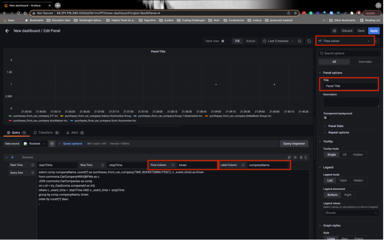
Task: Click the Chrome Update button
Action: point(371,13)
